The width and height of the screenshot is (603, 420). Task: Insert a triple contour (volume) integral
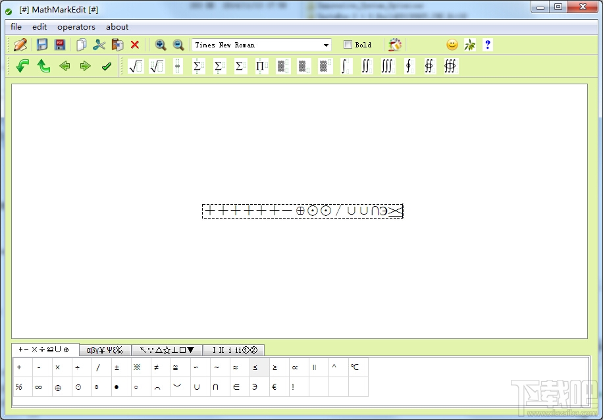point(450,66)
